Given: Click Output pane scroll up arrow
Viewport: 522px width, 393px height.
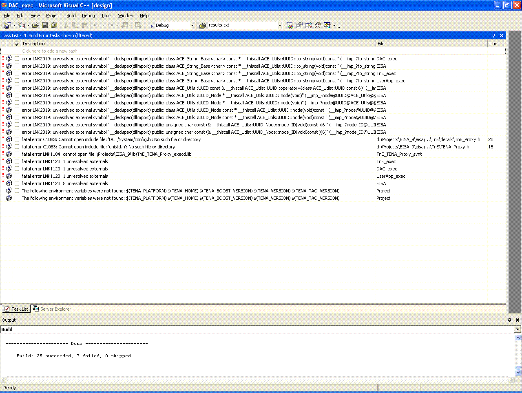Looking at the screenshot, I should (518, 338).
